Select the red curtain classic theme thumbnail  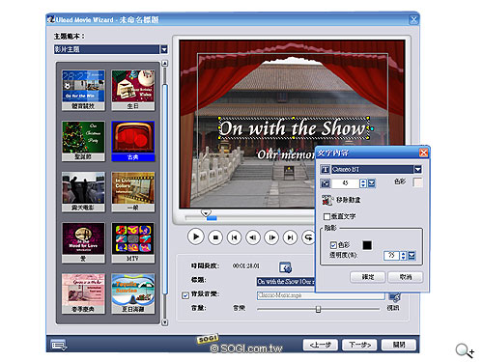133,141
